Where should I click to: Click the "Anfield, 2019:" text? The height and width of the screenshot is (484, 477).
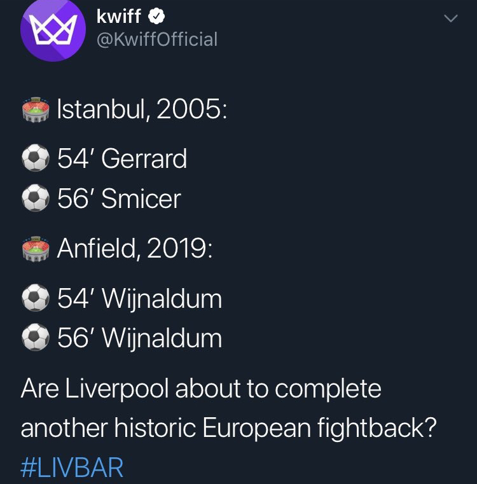(x=135, y=249)
